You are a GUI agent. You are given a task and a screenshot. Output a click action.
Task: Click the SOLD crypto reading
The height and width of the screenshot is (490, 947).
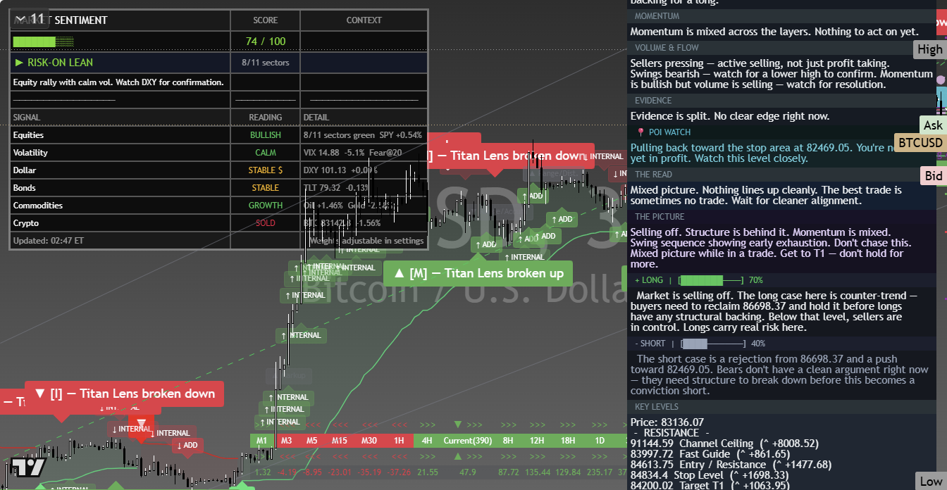266,223
